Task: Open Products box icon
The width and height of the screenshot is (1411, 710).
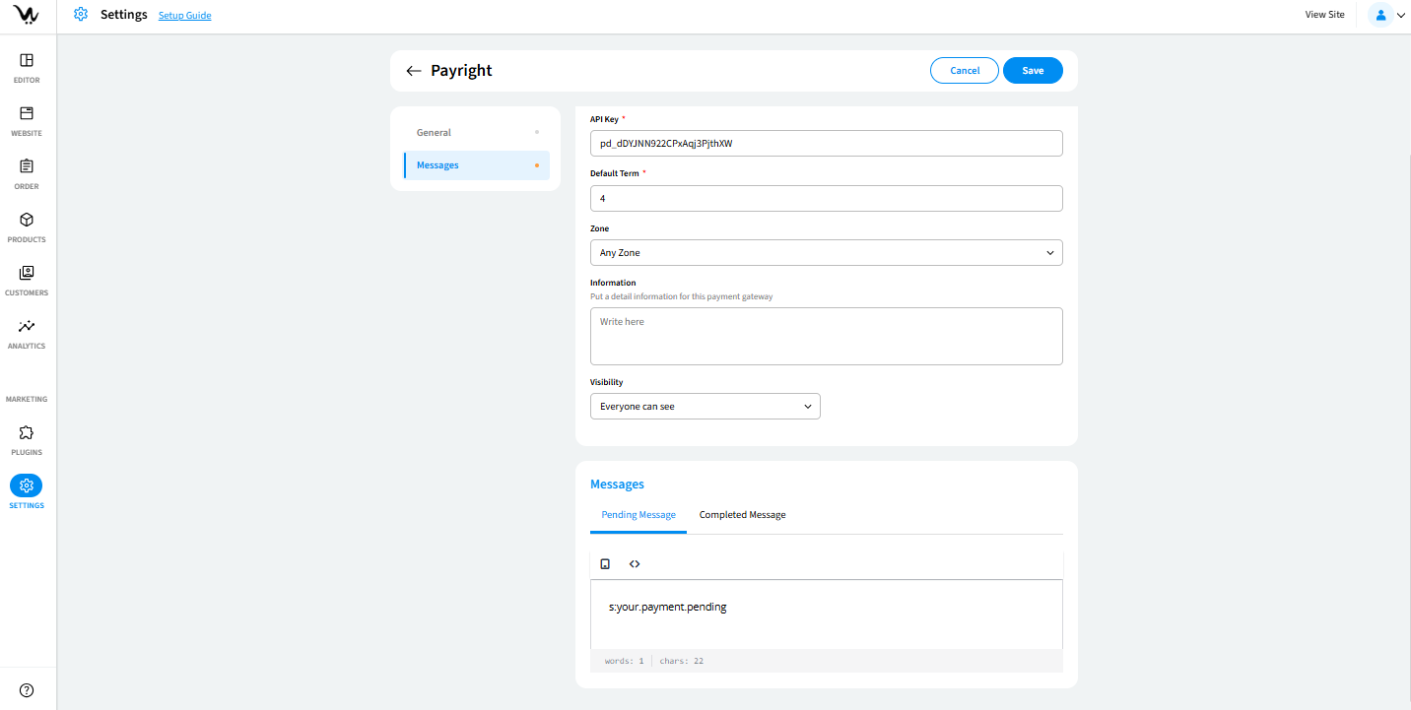Action: [27, 221]
